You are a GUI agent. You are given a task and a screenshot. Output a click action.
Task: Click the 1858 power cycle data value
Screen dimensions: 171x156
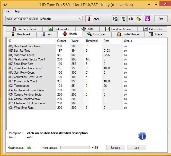click(x=107, y=81)
